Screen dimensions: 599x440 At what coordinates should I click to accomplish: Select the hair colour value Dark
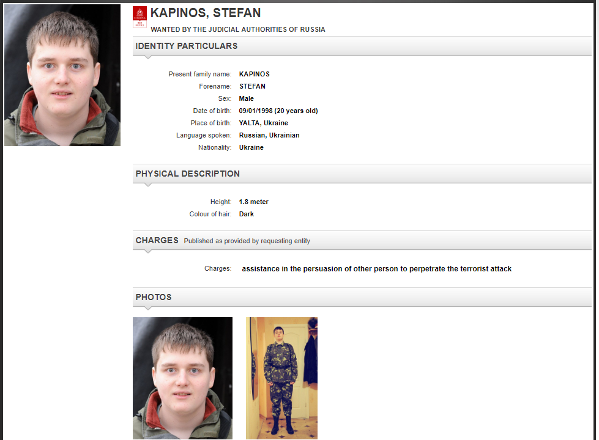[247, 214]
